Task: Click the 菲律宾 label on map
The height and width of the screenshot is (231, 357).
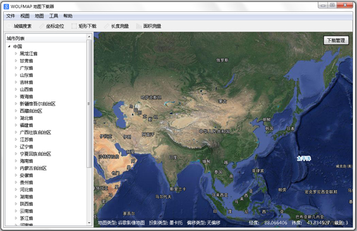Action: click(258, 170)
